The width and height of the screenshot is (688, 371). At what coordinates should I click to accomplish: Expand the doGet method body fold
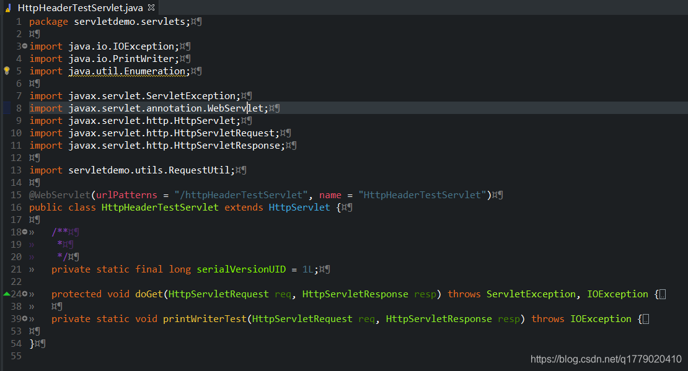[25, 294]
